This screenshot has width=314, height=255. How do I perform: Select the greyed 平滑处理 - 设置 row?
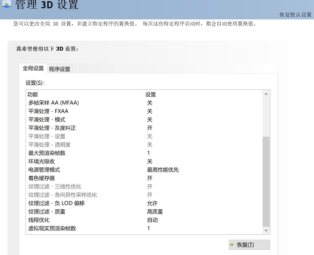pos(144,137)
